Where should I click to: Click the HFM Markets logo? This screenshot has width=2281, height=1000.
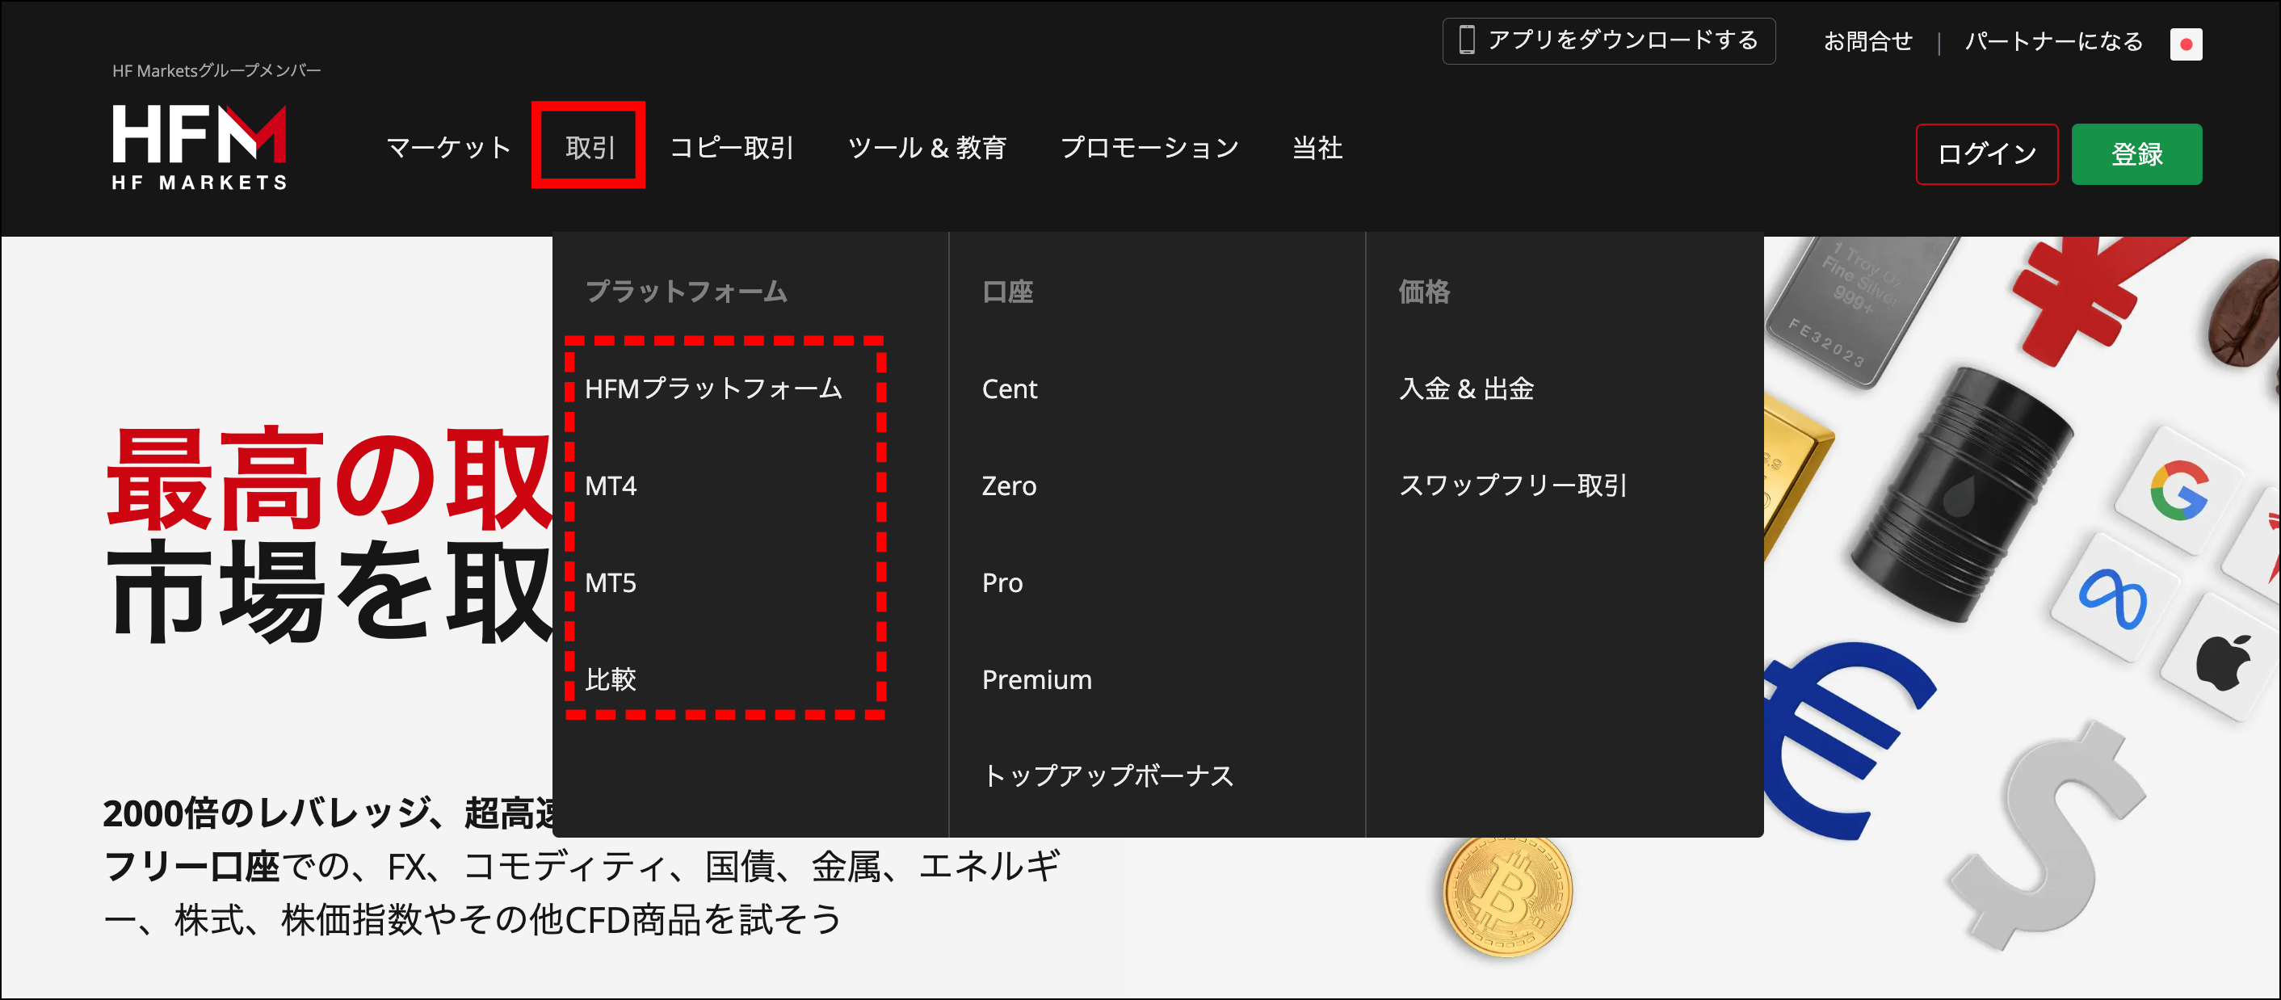point(199,146)
